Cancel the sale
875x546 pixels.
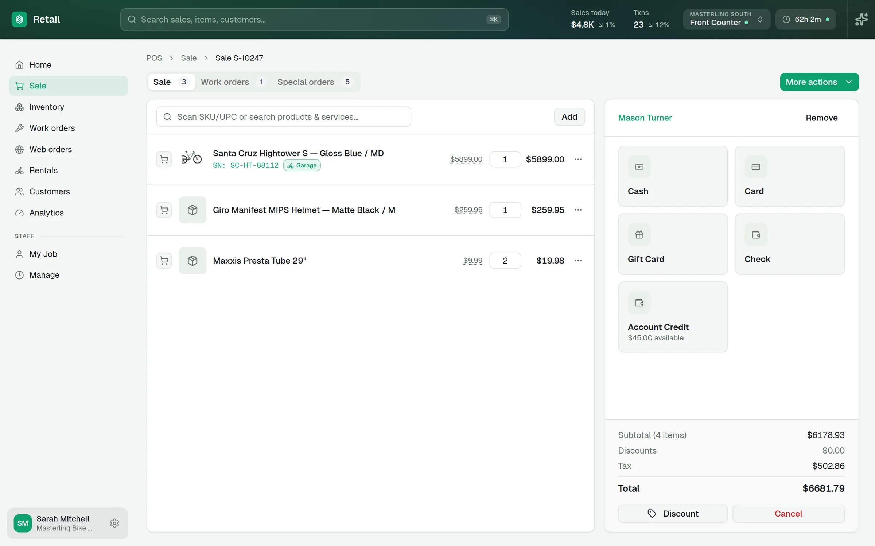788,514
